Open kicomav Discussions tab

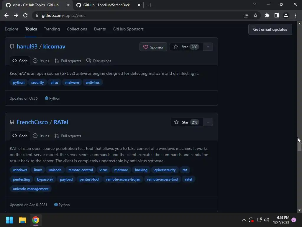(99, 61)
